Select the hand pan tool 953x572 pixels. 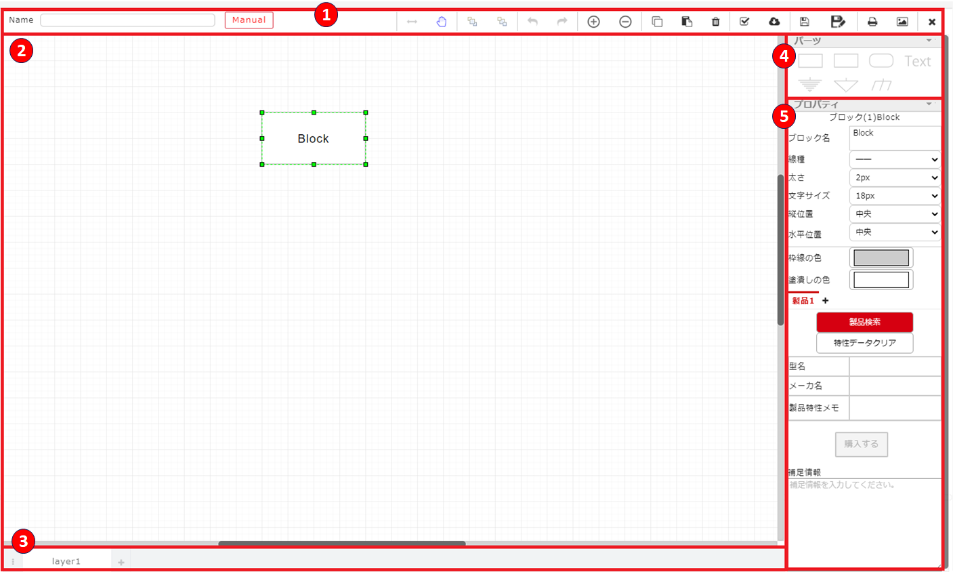tap(442, 22)
